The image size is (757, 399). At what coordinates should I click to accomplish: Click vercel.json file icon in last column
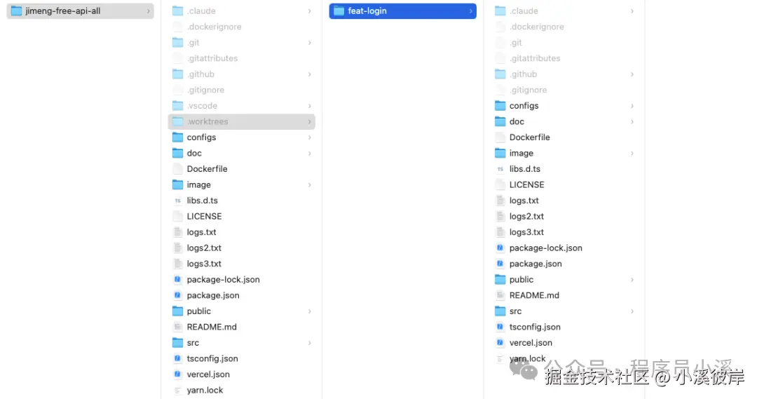click(x=500, y=342)
